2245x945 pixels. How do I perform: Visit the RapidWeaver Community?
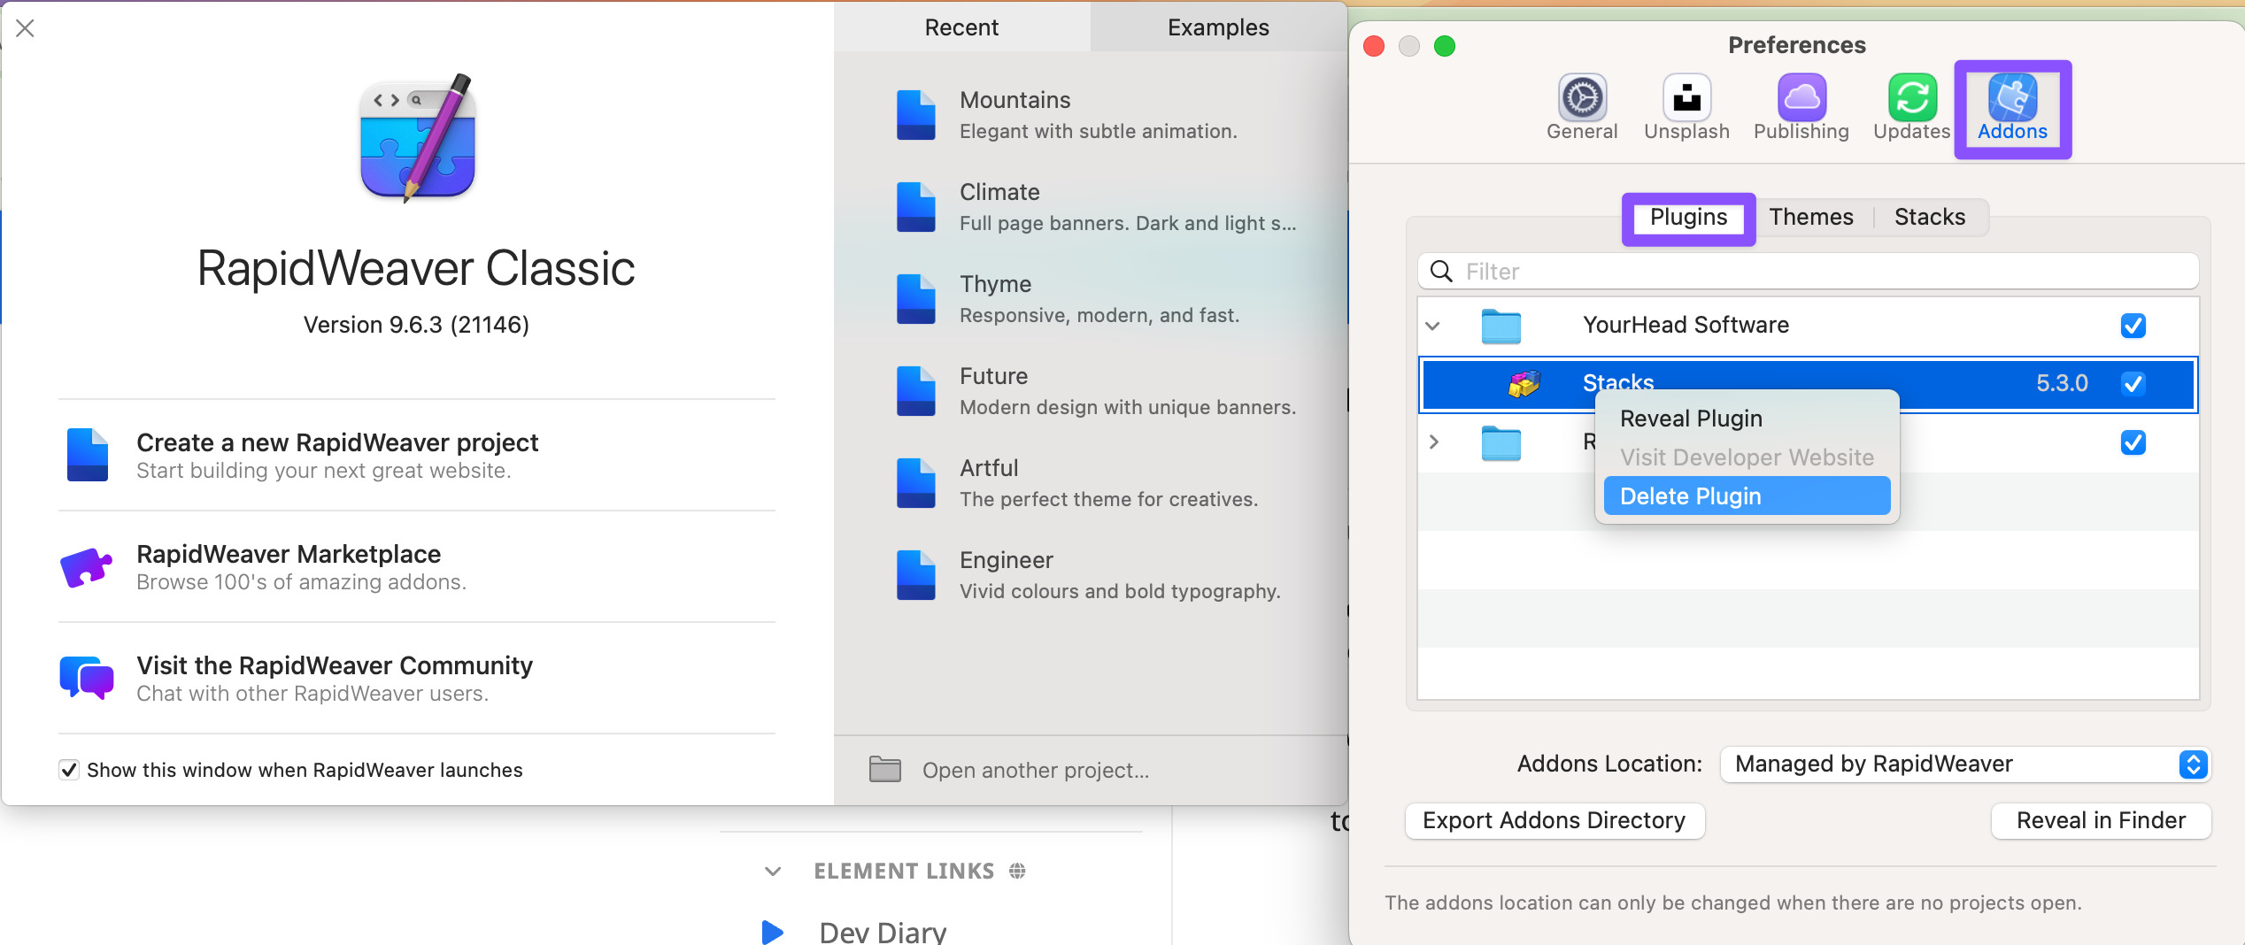click(x=417, y=678)
